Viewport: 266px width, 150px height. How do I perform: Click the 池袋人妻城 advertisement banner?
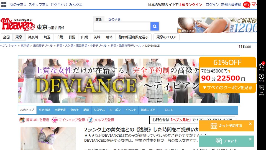(217, 25)
